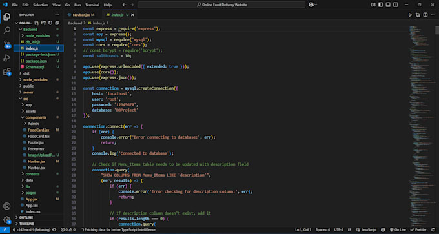The width and height of the screenshot is (439, 234).
Task: Click the New File icon in Explorer
Action: (37, 23)
